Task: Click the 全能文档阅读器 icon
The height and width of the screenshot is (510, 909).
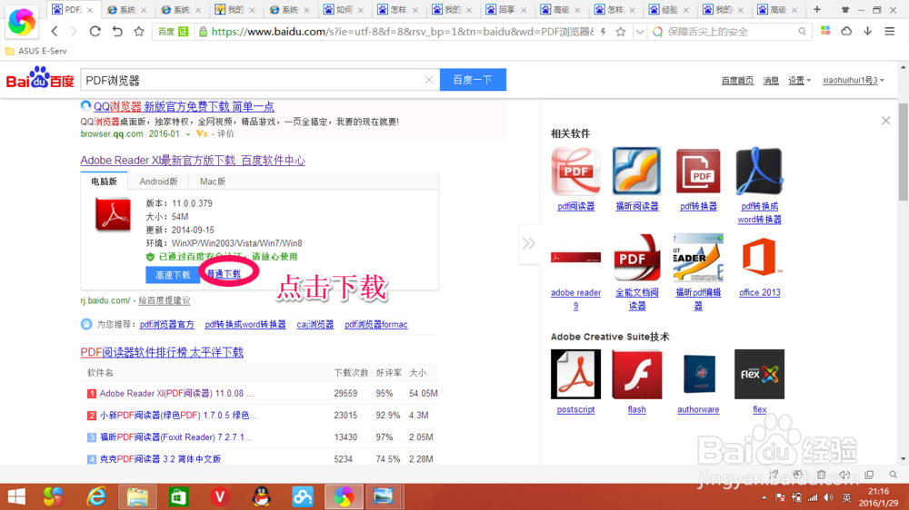Action: pos(636,258)
